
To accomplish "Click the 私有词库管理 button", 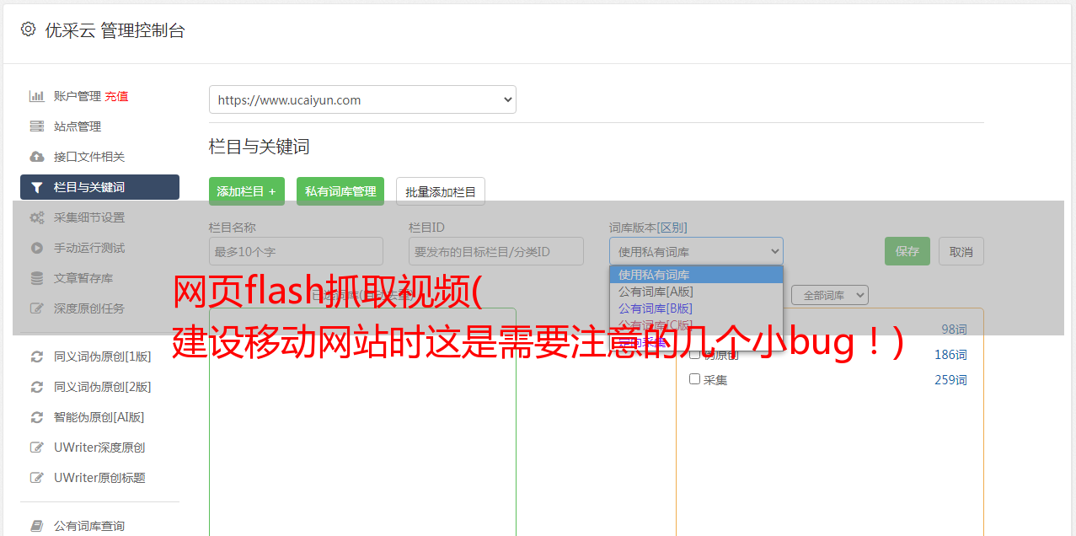I will [x=340, y=191].
